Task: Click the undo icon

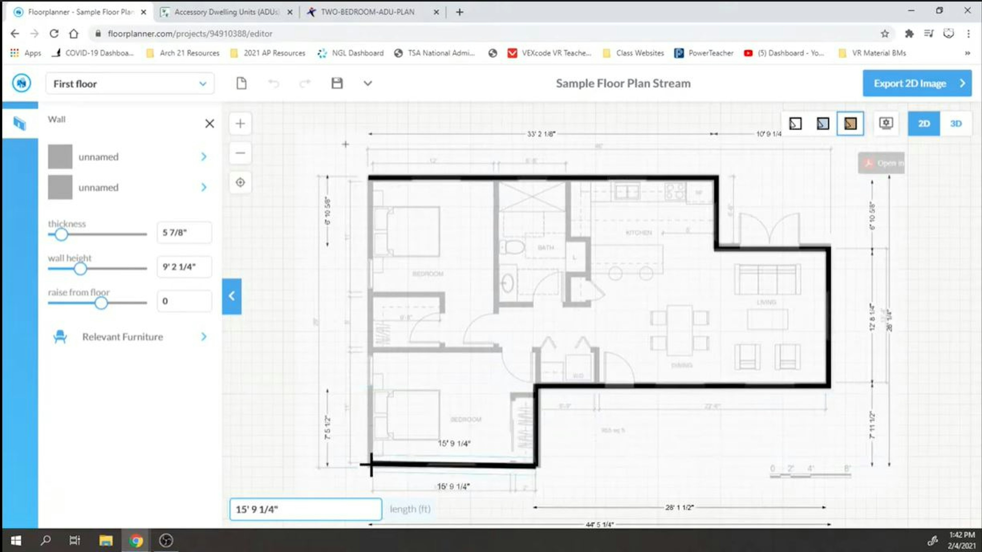Action: tap(274, 83)
